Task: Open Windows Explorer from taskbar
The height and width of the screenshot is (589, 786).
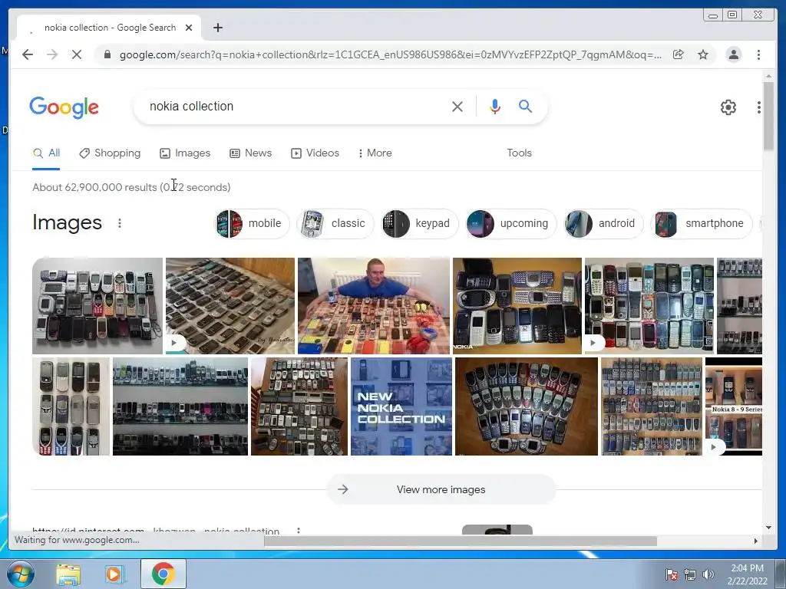Action: pyautogui.click(x=68, y=574)
